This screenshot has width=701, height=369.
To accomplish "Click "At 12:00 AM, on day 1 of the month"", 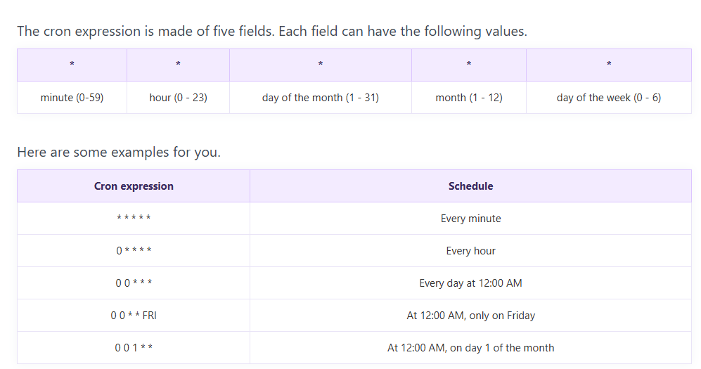I will pyautogui.click(x=470, y=348).
